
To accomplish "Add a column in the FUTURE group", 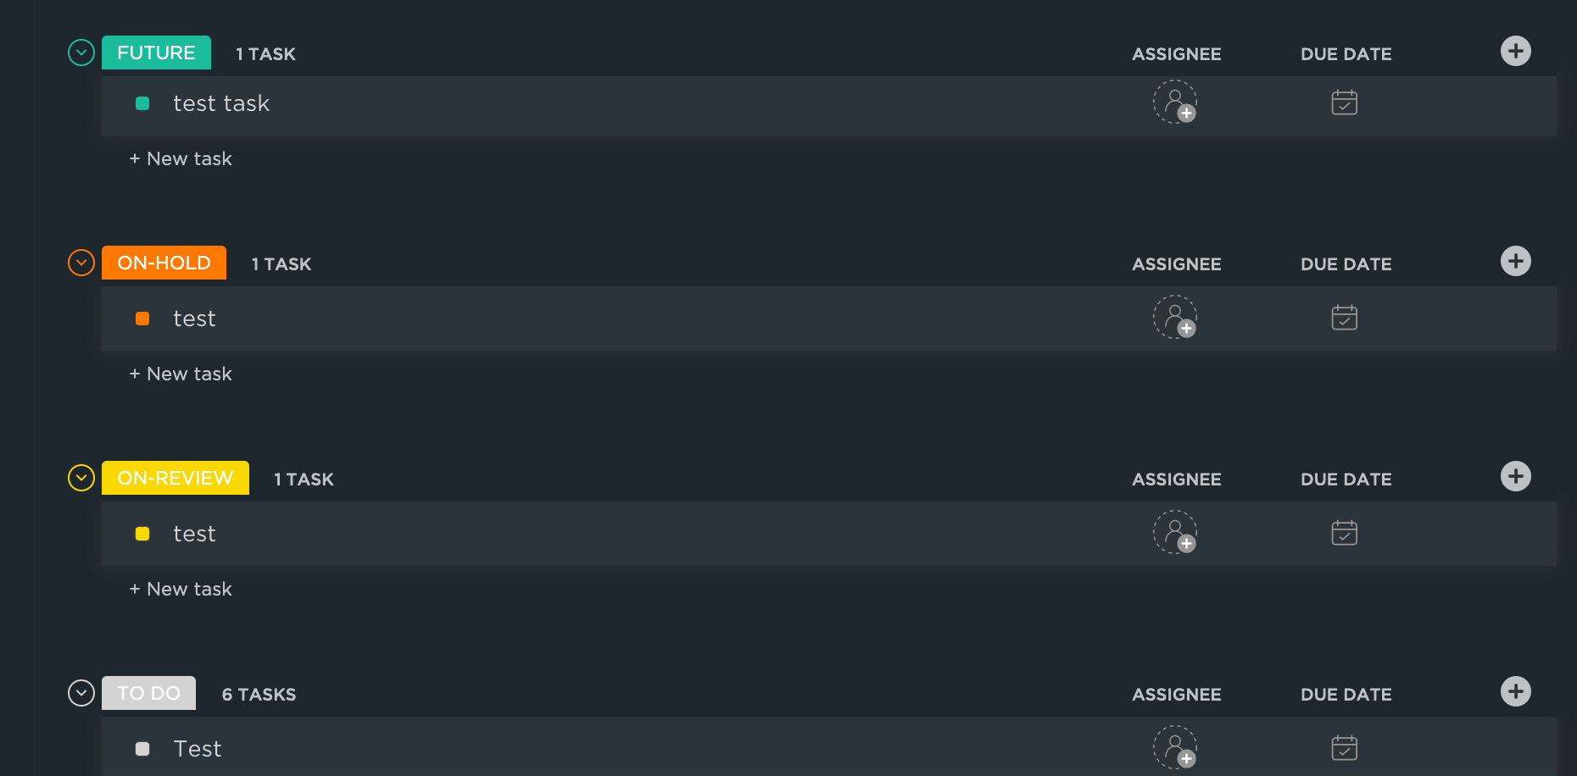I will (x=1516, y=51).
